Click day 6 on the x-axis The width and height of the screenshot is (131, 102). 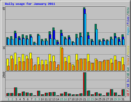pyautogui.click(x=28, y=99)
